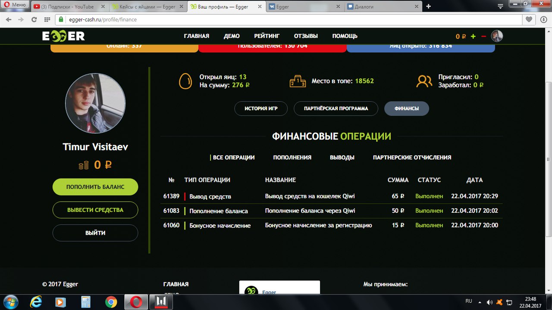Go back to previous page
The width and height of the screenshot is (552, 310).
[x=9, y=20]
